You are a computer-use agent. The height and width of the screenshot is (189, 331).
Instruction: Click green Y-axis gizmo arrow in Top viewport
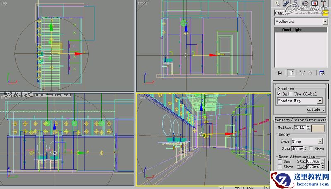point(51,27)
